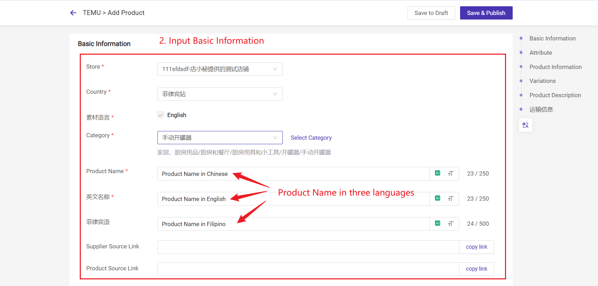The height and width of the screenshot is (286, 598).
Task: Jump to Attribute section in sidebar
Action: pos(541,53)
